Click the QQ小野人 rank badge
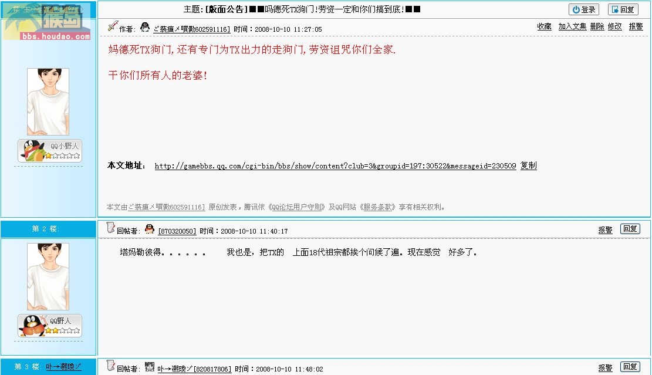 click(50, 150)
